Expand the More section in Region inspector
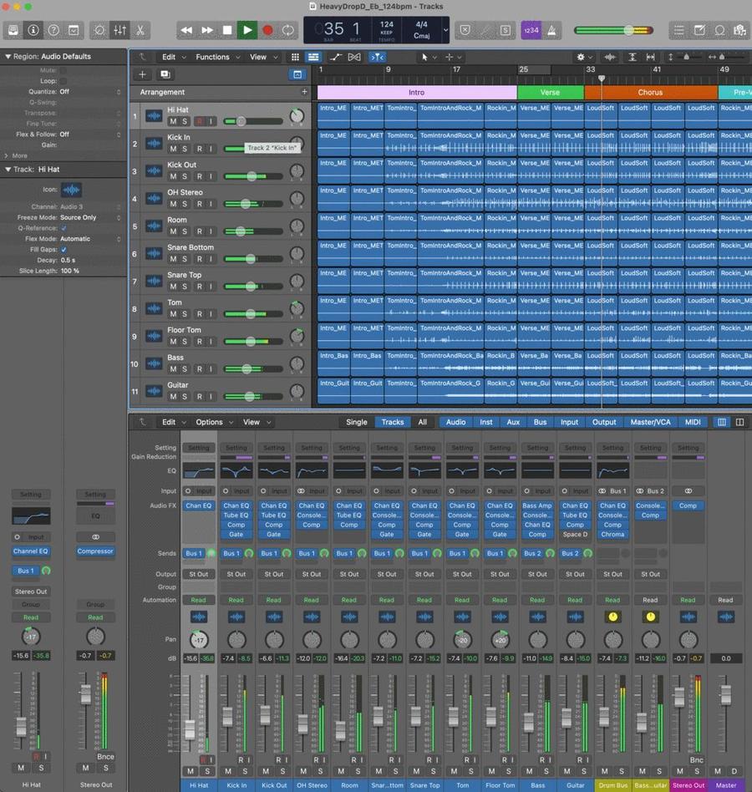Screen dimensions: 752x792 point(16,155)
